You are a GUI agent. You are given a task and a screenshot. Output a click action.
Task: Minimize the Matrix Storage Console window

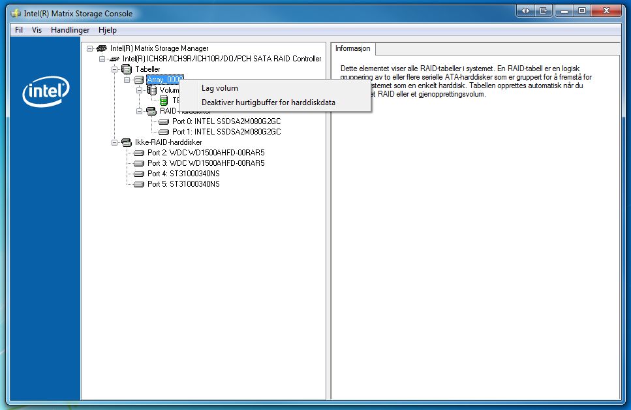pyautogui.click(x=564, y=11)
